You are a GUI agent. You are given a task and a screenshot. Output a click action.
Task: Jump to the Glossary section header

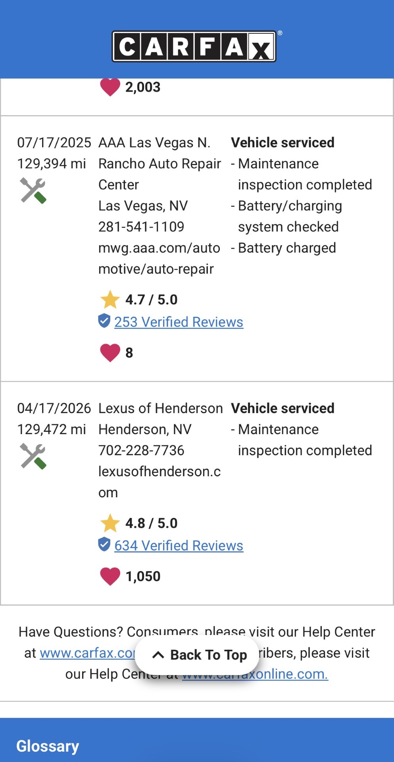click(48, 746)
